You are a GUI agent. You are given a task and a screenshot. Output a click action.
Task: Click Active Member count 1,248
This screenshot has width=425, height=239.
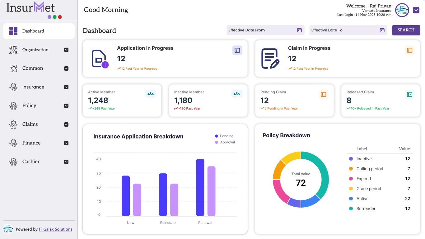tap(98, 101)
